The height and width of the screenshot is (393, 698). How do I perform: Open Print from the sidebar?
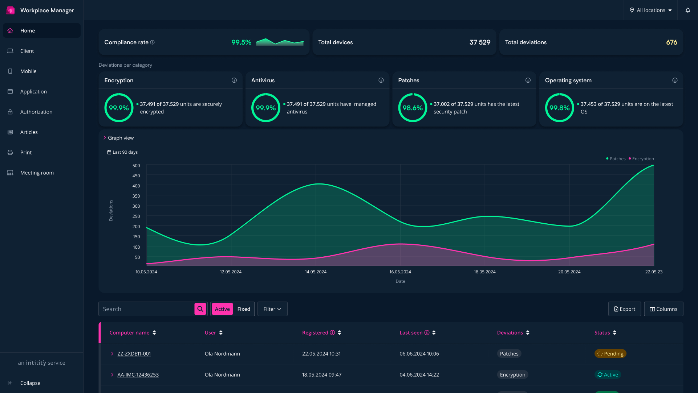(x=26, y=153)
